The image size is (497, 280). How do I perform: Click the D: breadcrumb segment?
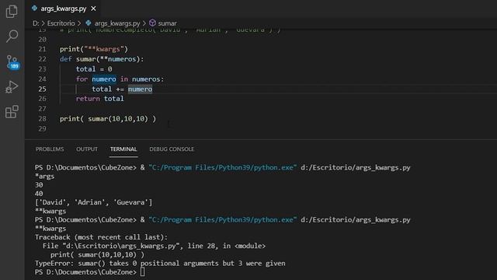click(x=36, y=23)
